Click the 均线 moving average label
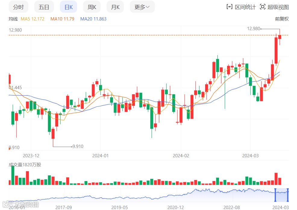Viewport: 297px width, 210px height. click(13, 19)
